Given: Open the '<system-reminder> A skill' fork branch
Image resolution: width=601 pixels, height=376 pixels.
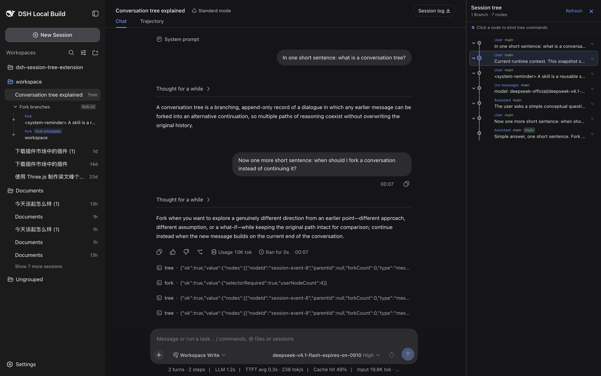Looking at the screenshot, I should (60, 120).
